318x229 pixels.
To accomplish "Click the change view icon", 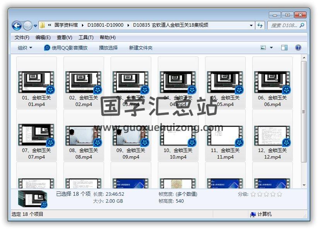I will click(x=263, y=48).
